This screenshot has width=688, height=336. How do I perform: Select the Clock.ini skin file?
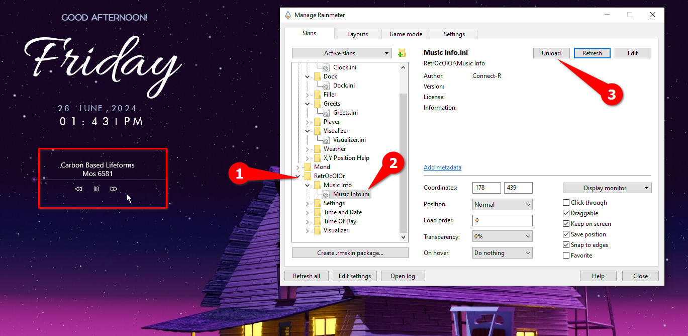click(344, 67)
